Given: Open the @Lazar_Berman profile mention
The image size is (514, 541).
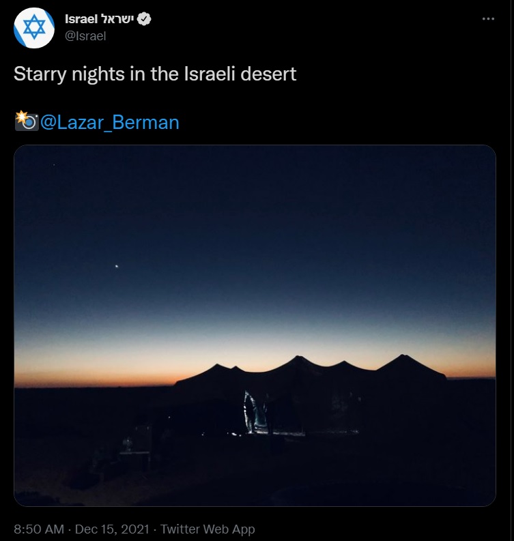Looking at the screenshot, I should tap(110, 122).
